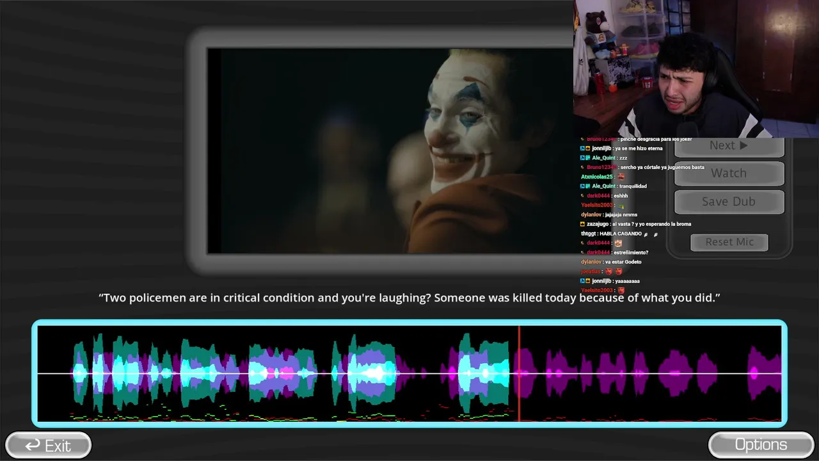Screen dimensions: 819x461
Task: Click chat message "eshhh" from dark0444
Action: click(x=620, y=196)
